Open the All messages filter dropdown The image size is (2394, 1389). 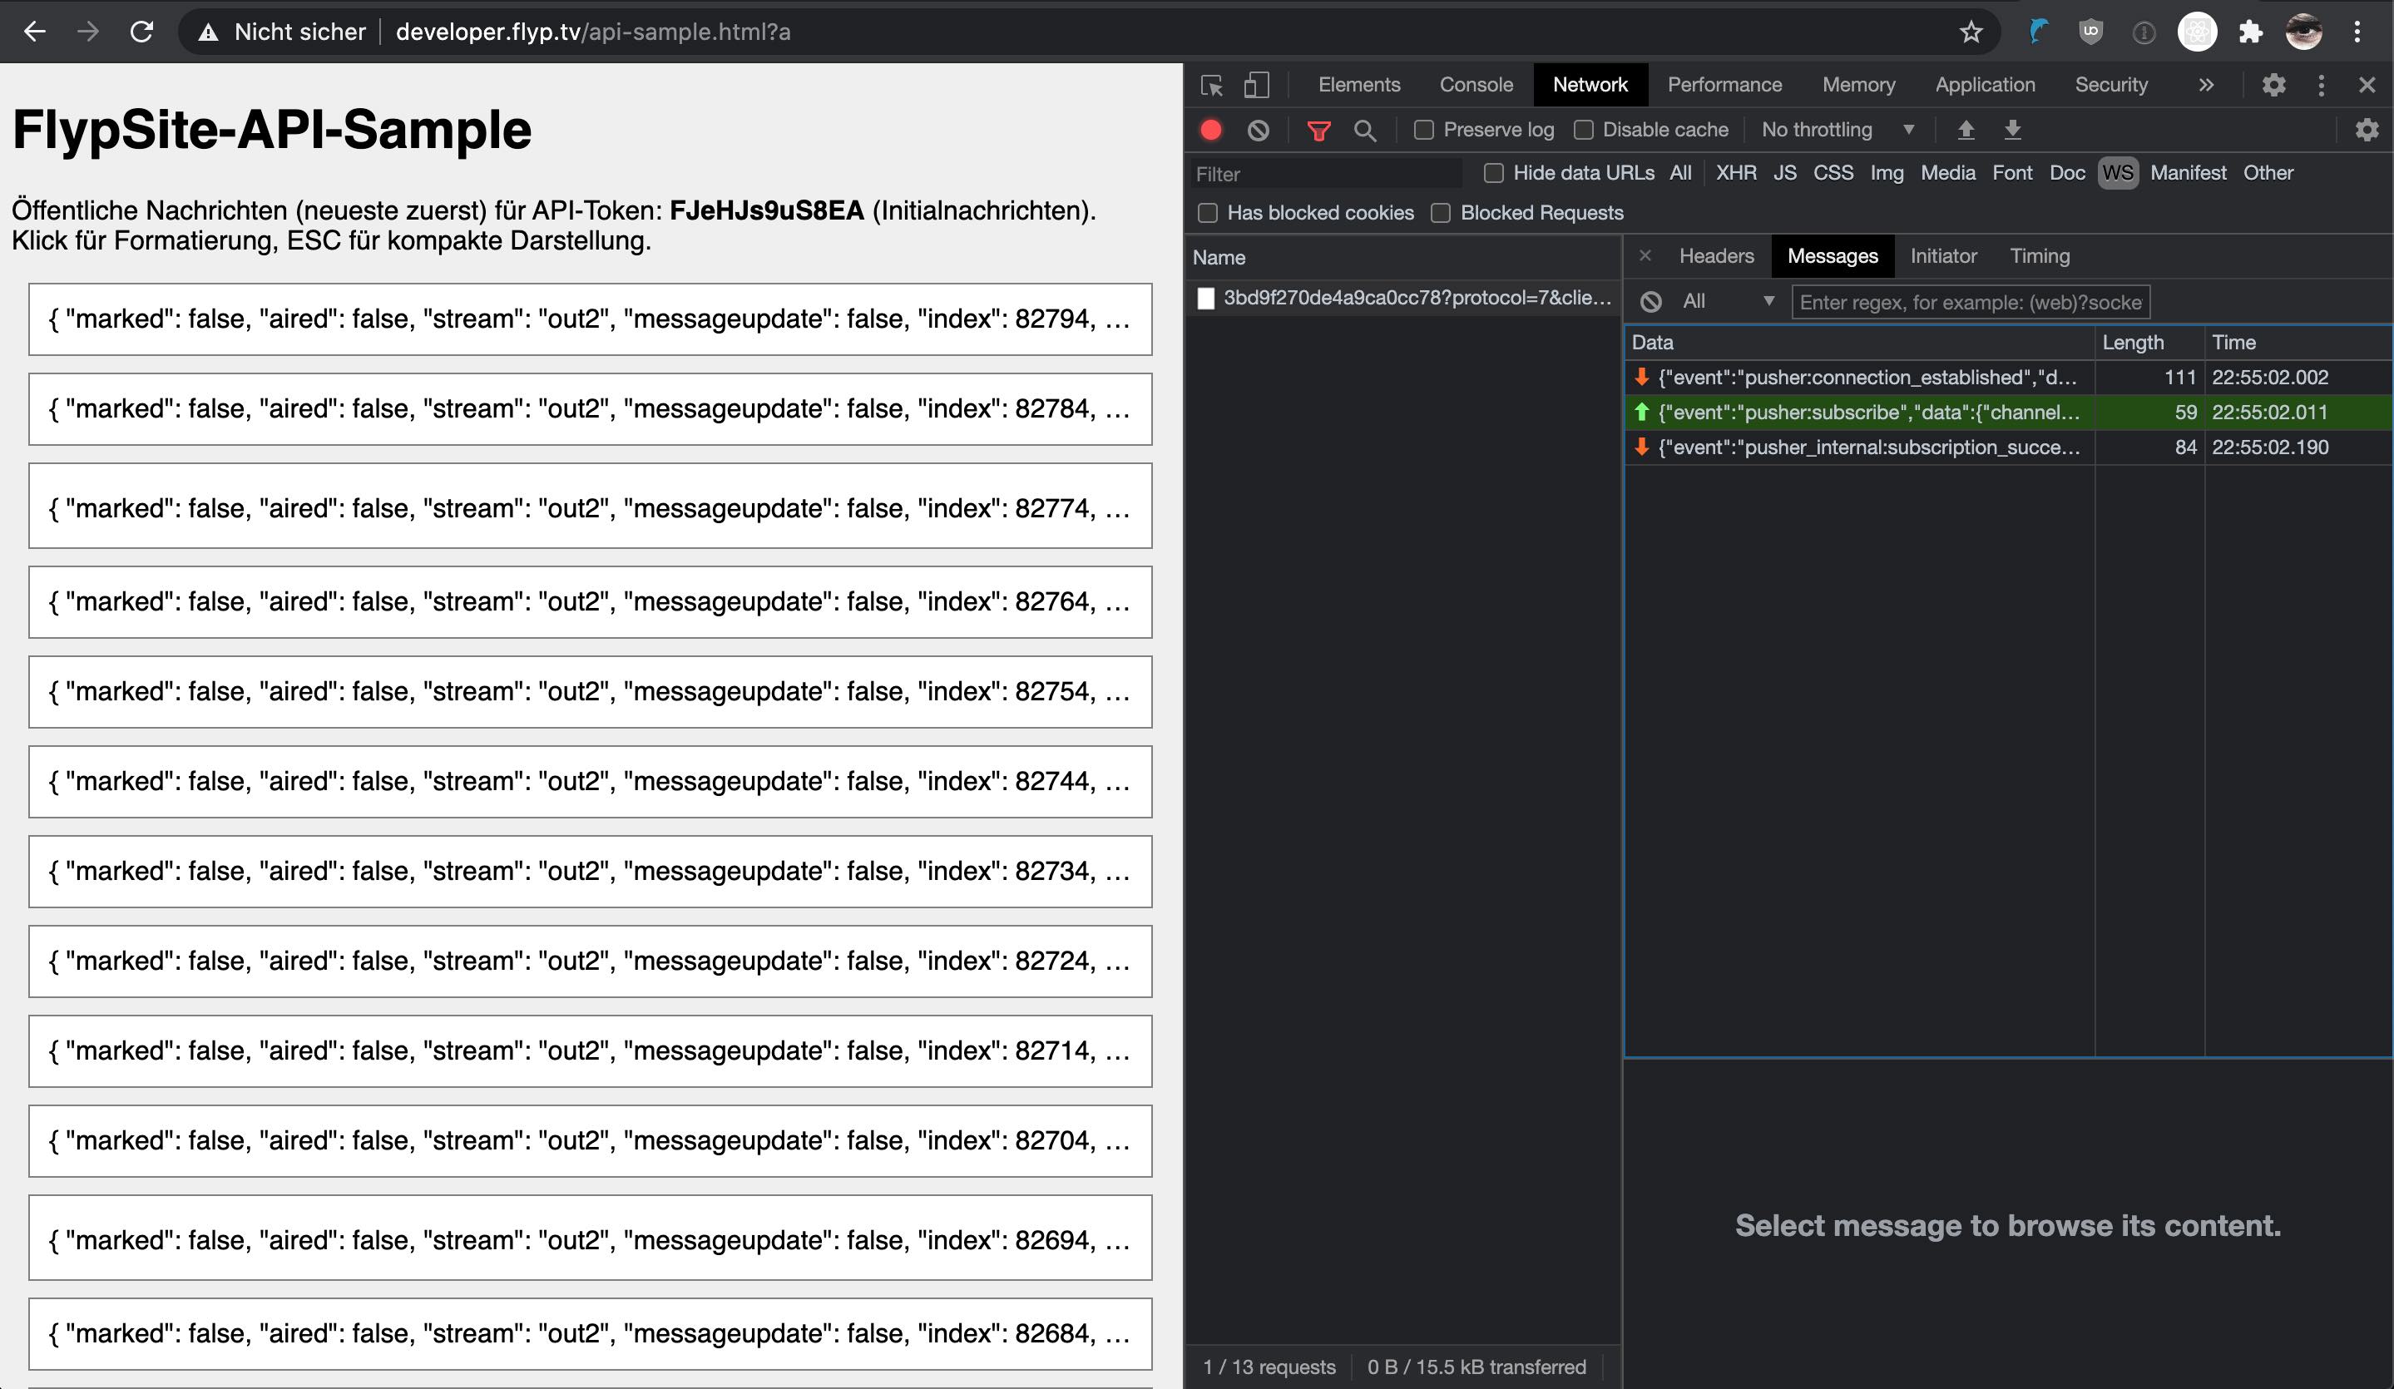coord(1726,301)
